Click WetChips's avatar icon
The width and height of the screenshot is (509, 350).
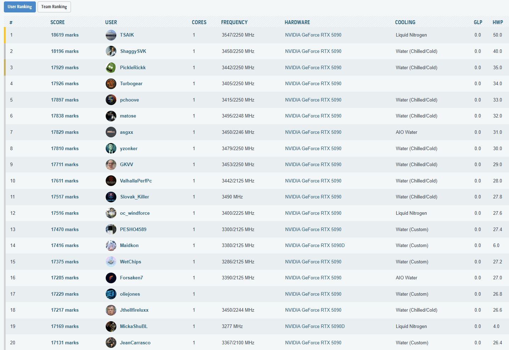coord(111,262)
